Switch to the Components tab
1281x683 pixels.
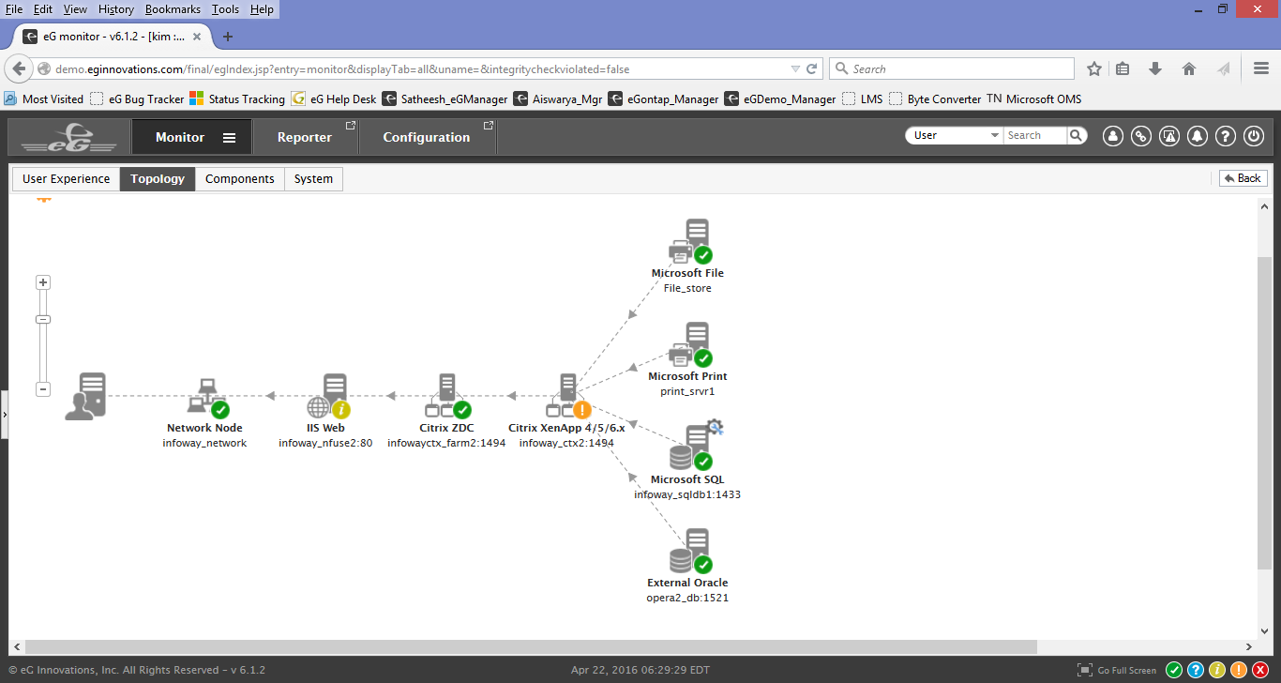pyautogui.click(x=240, y=178)
